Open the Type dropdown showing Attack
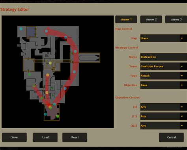 164,76
